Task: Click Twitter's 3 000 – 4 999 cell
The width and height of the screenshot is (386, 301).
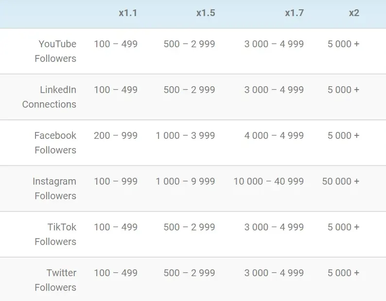Action: tap(274, 273)
